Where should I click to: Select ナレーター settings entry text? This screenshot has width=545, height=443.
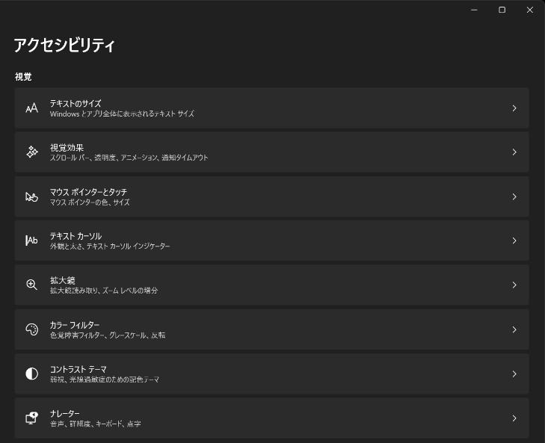pyautogui.click(x=65, y=413)
